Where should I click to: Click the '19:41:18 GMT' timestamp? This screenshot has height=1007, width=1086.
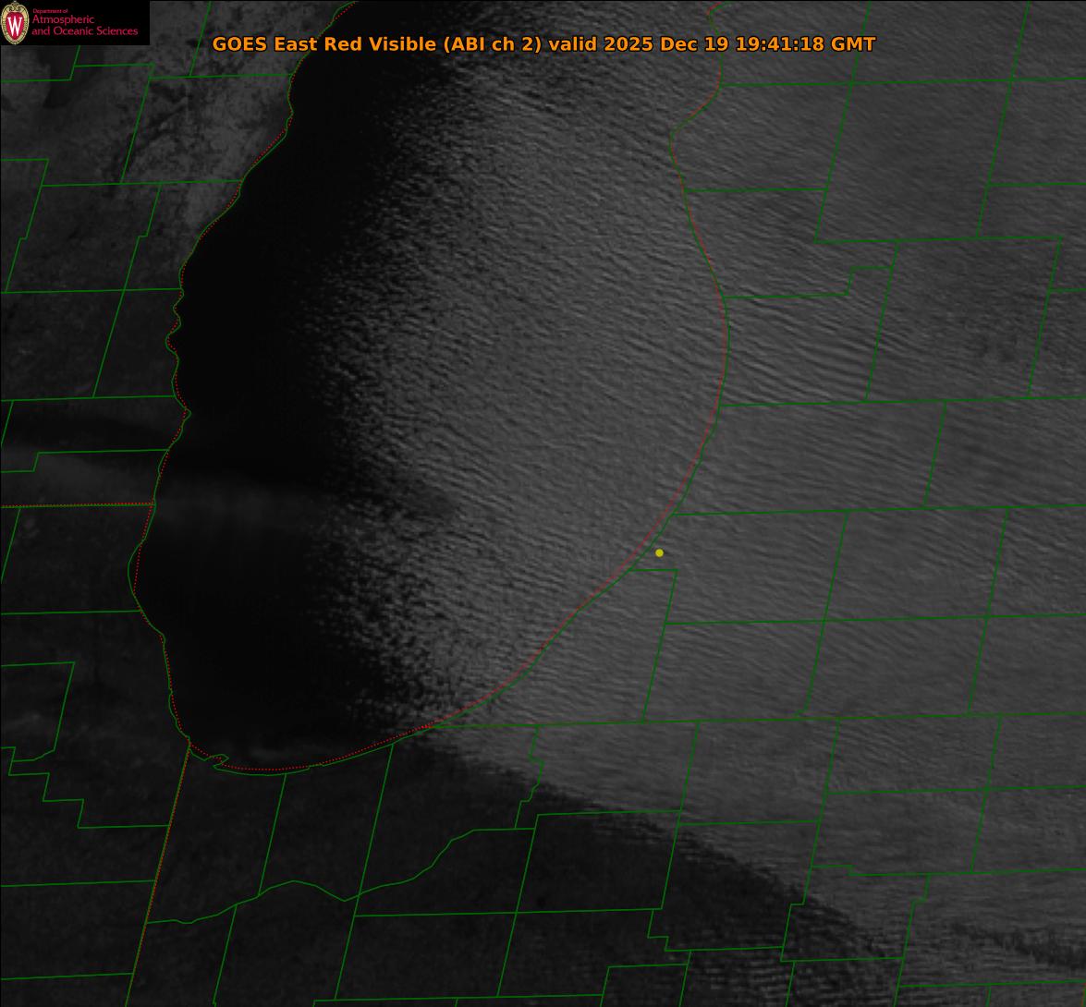[805, 43]
